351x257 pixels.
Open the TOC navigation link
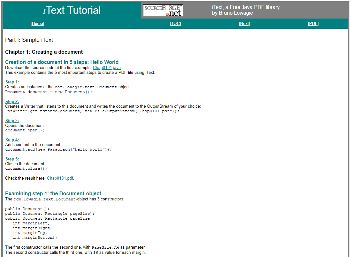coord(175,24)
